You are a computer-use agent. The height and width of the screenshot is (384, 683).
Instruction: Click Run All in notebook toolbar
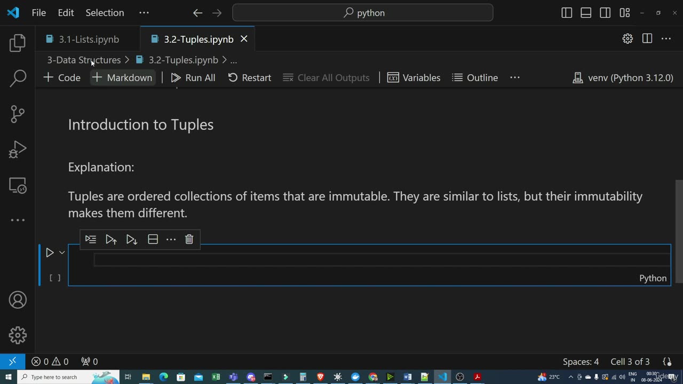point(193,77)
